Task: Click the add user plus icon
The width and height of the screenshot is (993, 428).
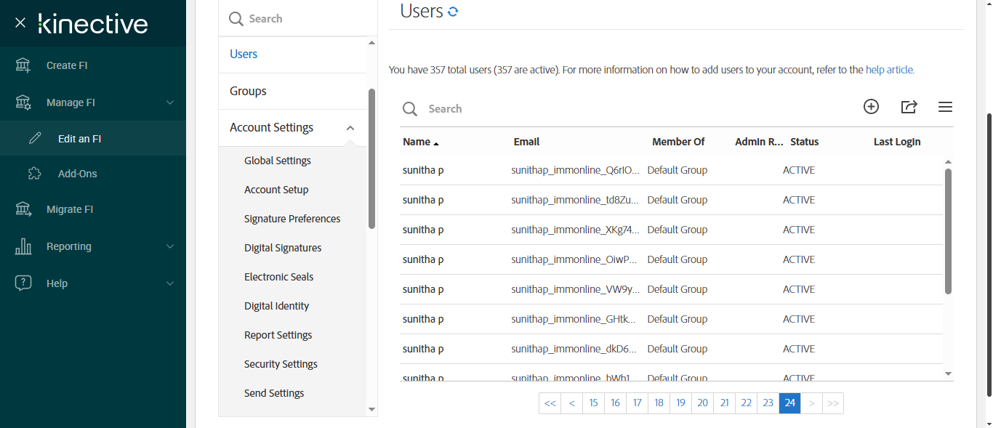Action: [x=871, y=107]
